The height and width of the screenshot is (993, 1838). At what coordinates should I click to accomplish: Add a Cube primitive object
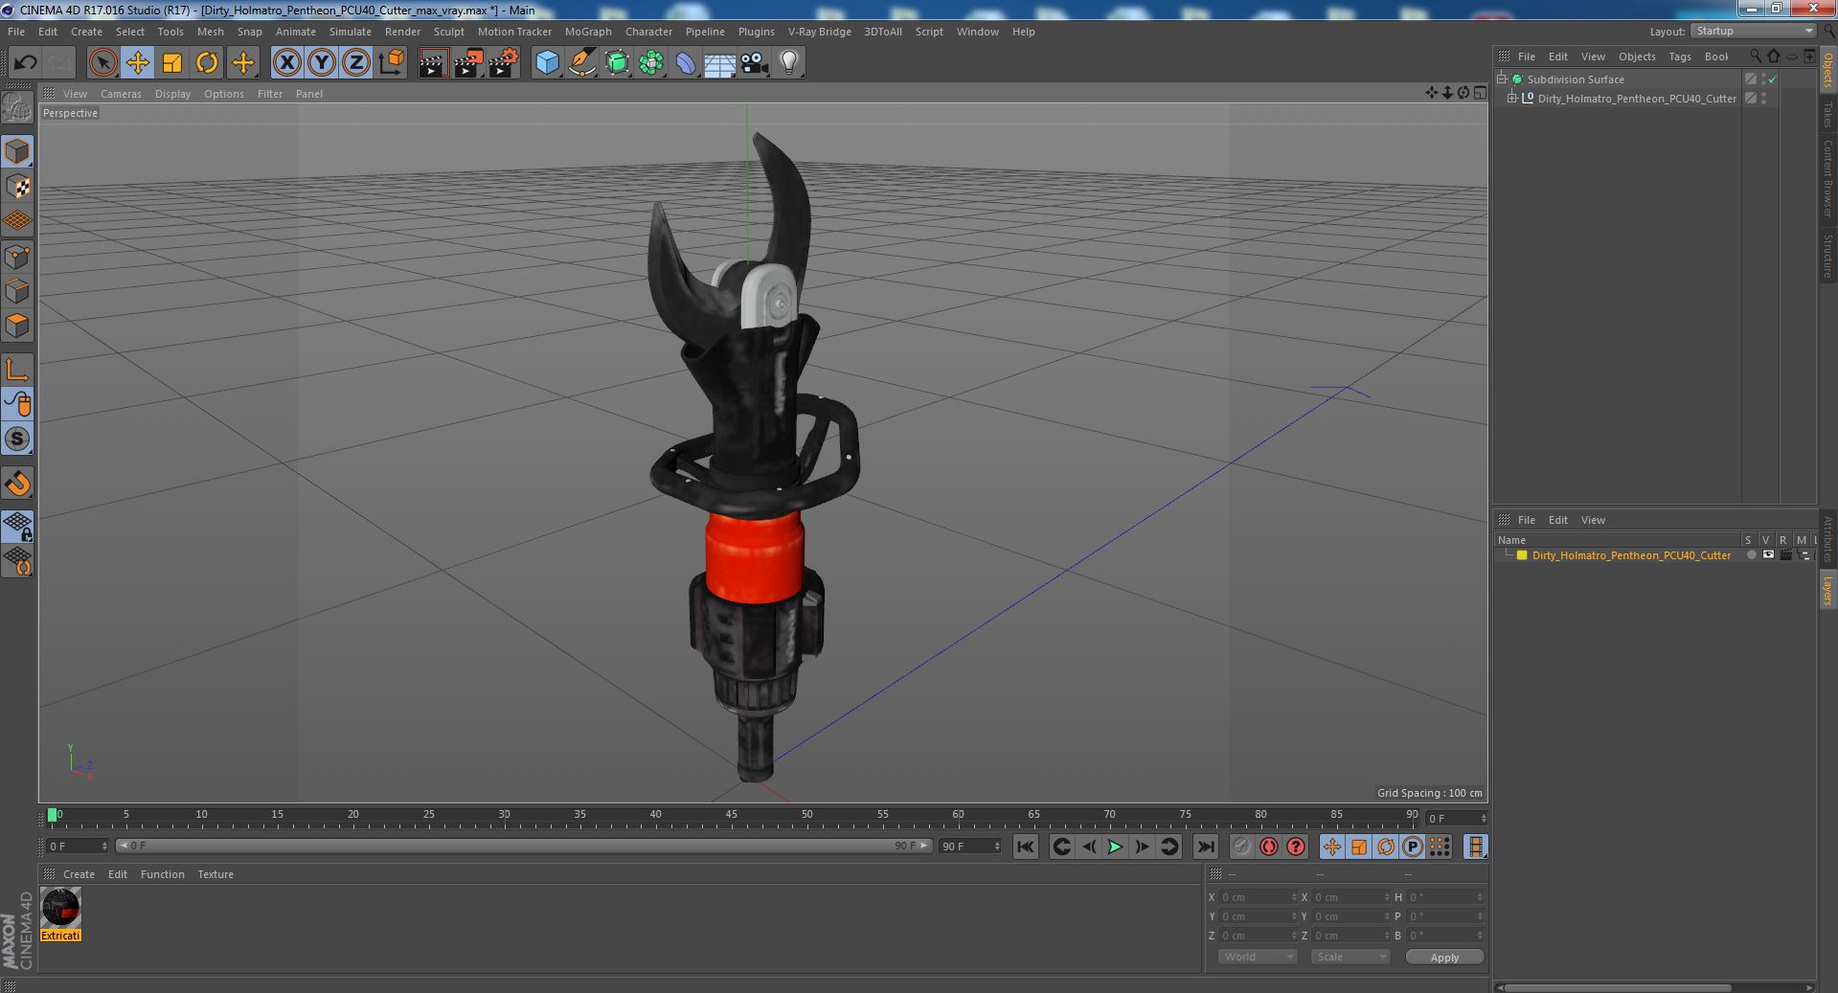click(x=547, y=63)
